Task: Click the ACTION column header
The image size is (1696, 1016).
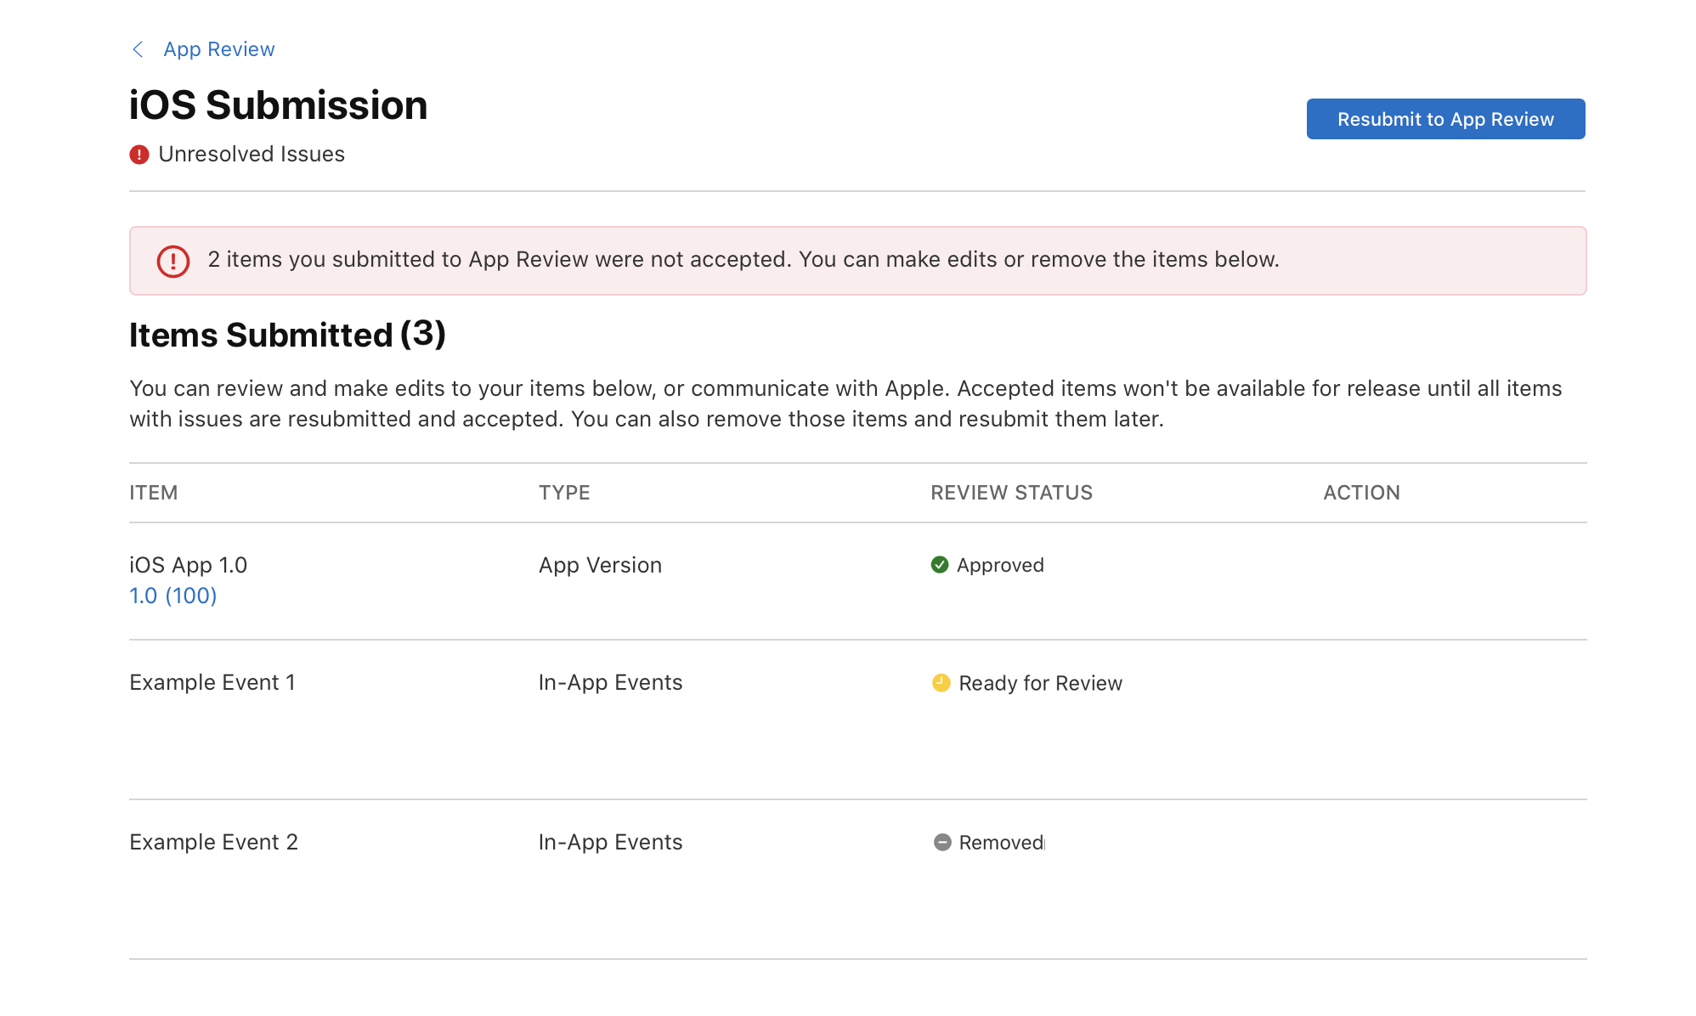Action: click(1361, 493)
